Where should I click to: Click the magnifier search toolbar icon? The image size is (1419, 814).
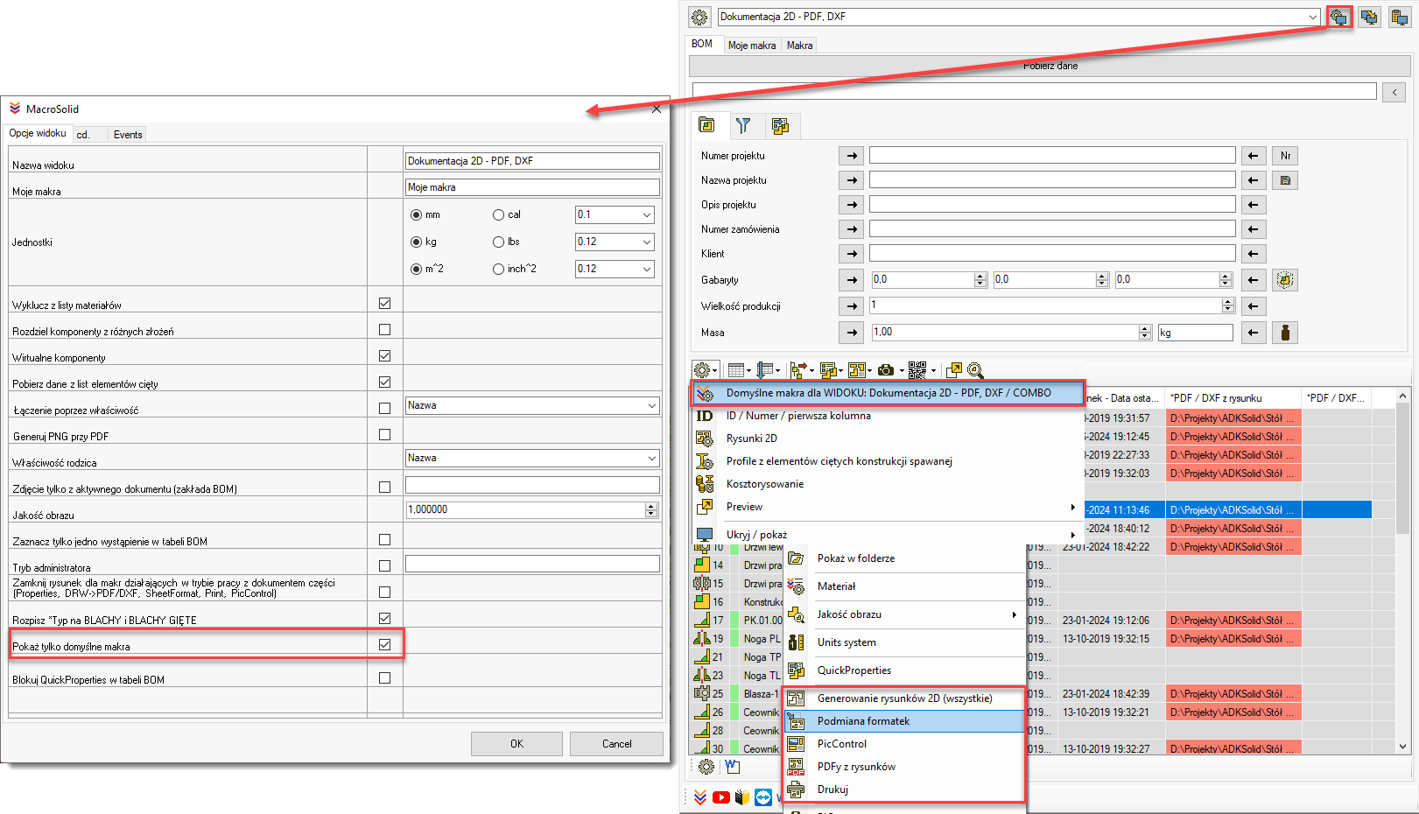click(x=976, y=370)
